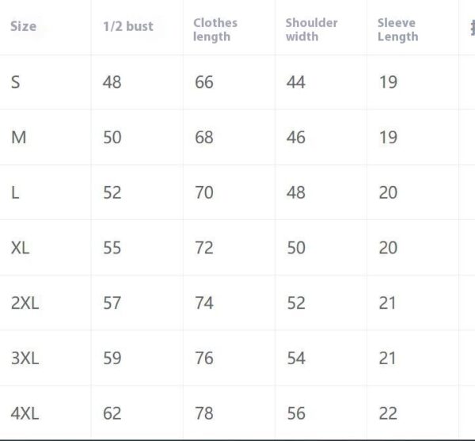Select 1/2 bust value 57 for 2XL
Image resolution: width=475 pixels, height=441 pixels.
pyautogui.click(x=112, y=302)
